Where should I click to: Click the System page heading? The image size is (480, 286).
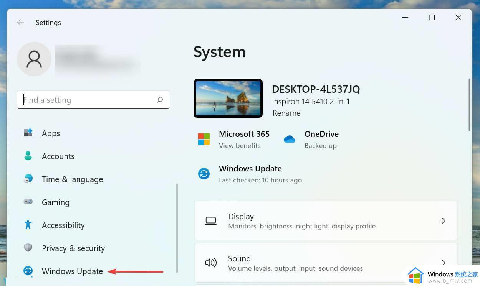pos(219,52)
